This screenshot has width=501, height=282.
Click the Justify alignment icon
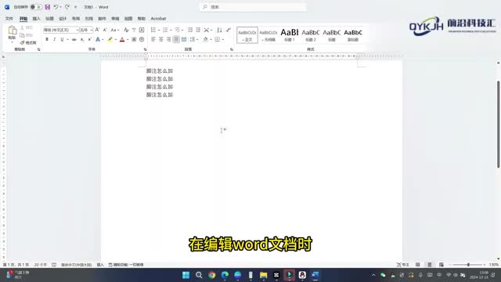(176, 39)
